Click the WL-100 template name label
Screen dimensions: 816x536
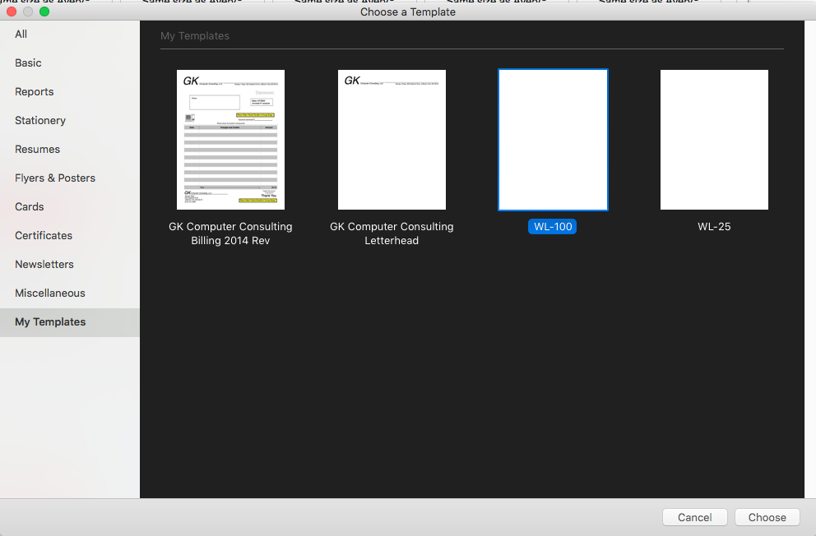pyautogui.click(x=553, y=227)
